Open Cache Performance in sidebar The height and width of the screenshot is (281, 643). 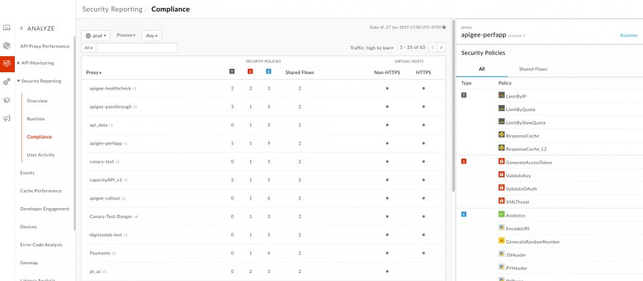coord(41,191)
